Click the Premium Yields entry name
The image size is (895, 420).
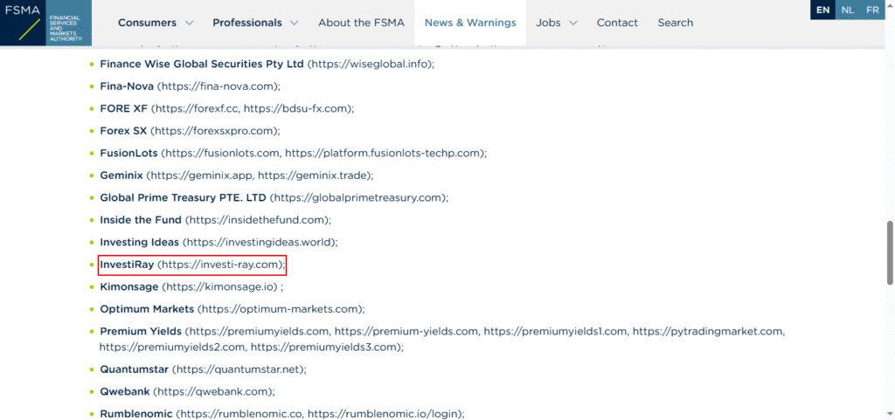(141, 331)
